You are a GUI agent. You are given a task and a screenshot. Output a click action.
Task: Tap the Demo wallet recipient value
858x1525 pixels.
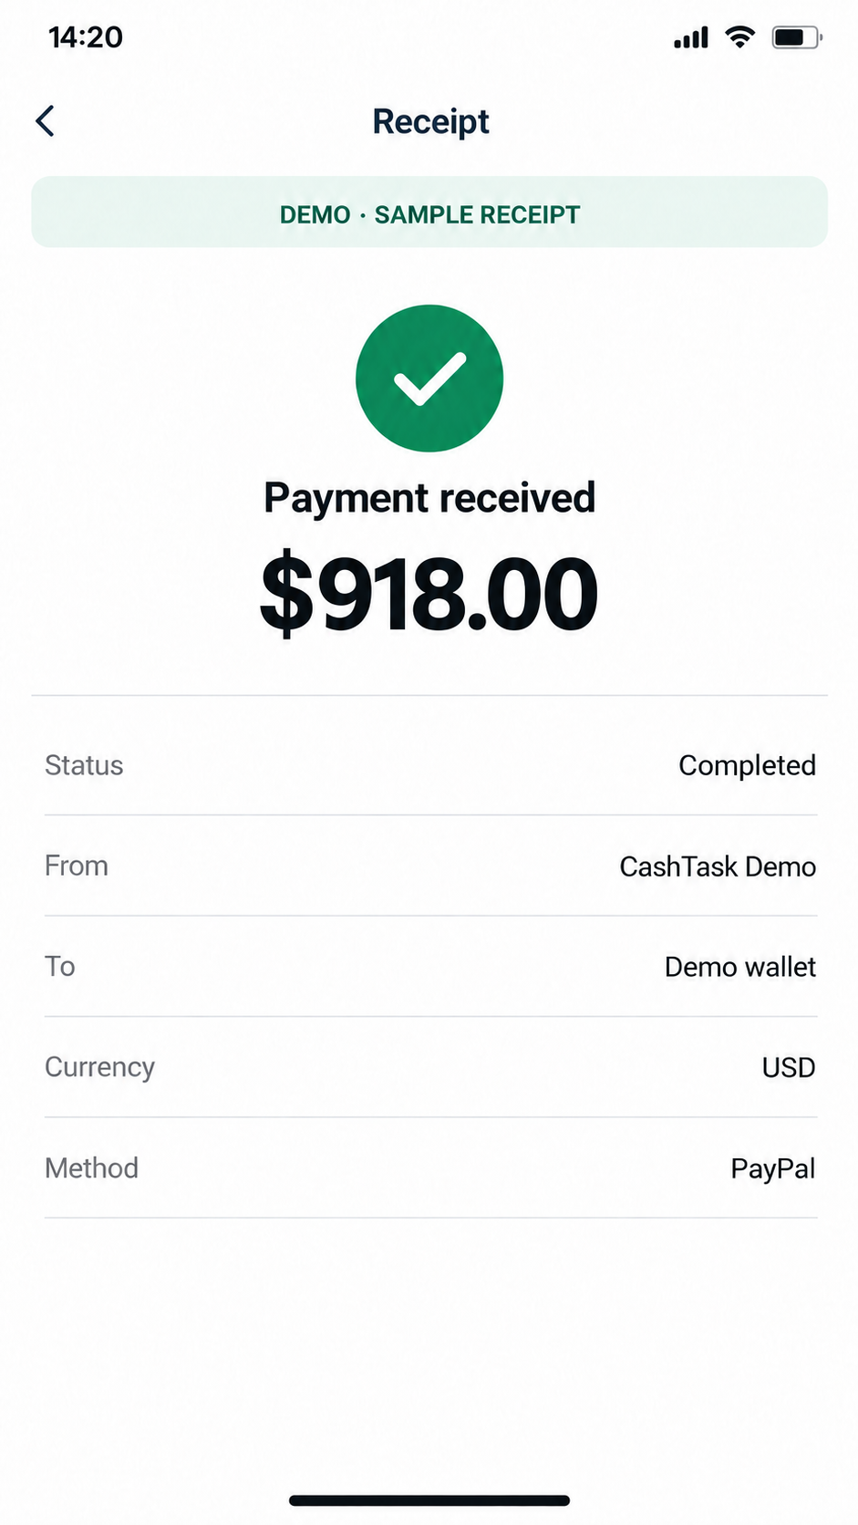coord(740,967)
